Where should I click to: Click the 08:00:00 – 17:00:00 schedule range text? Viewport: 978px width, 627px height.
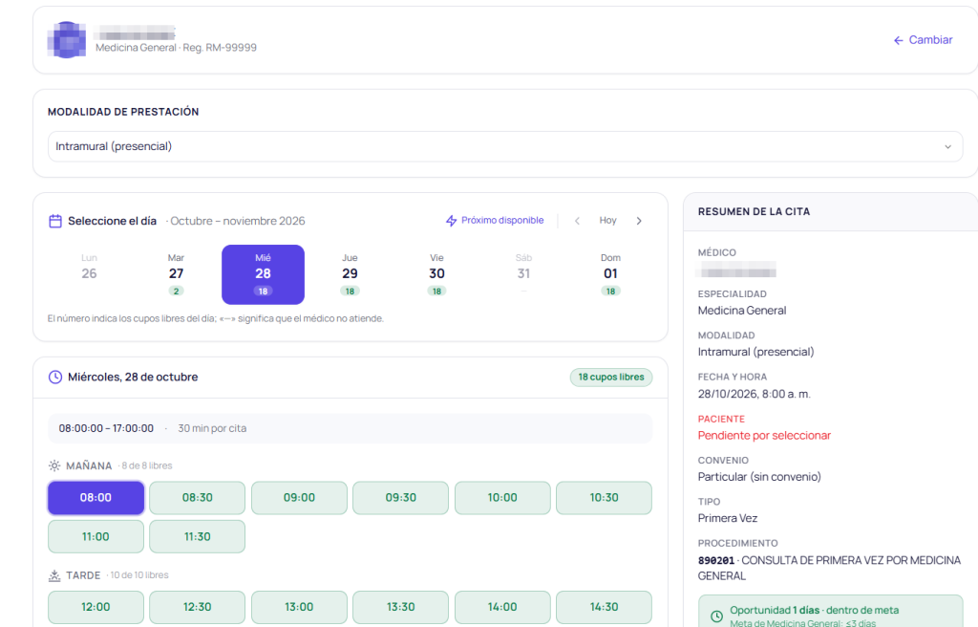(x=106, y=428)
